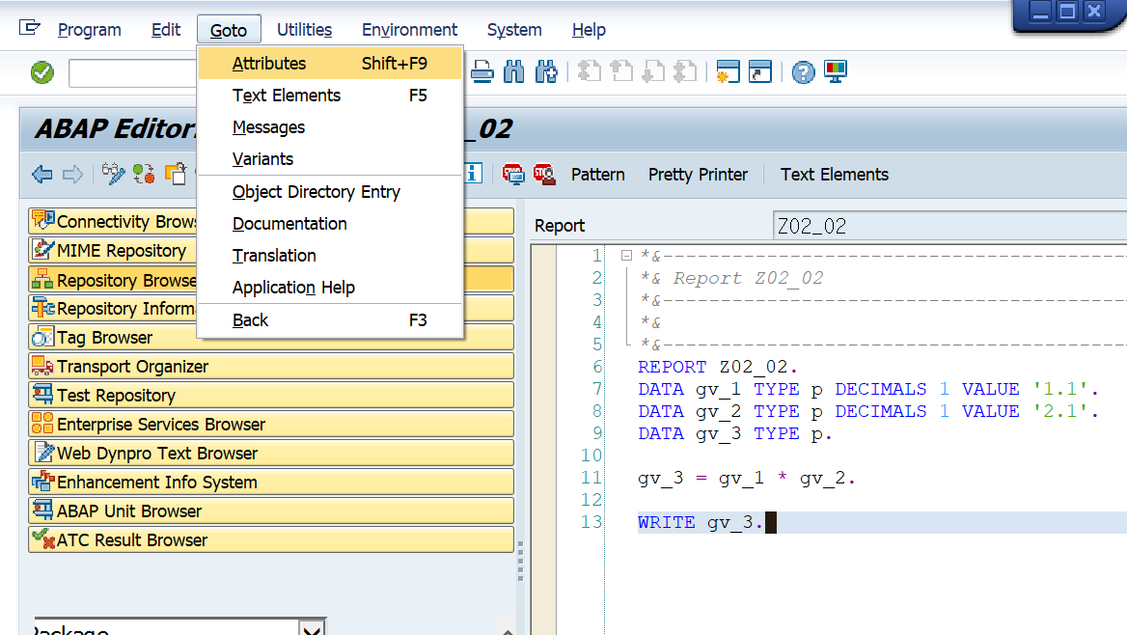
Task: Open the SAP system menu icon
Action: click(30, 28)
